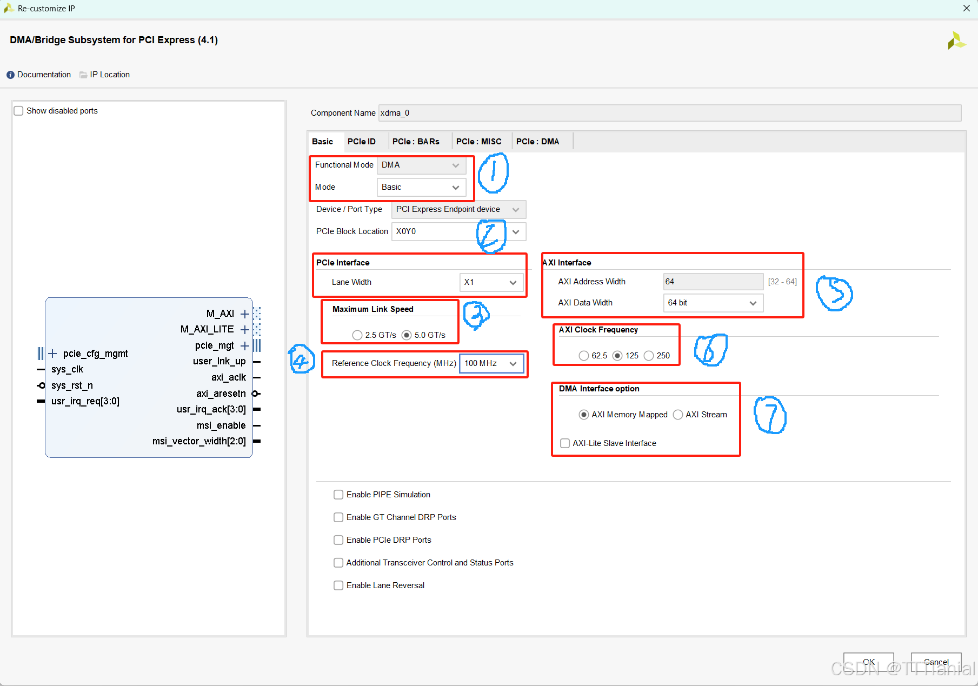This screenshot has width=978, height=686.
Task: Open the IP Location link
Action: (x=110, y=75)
